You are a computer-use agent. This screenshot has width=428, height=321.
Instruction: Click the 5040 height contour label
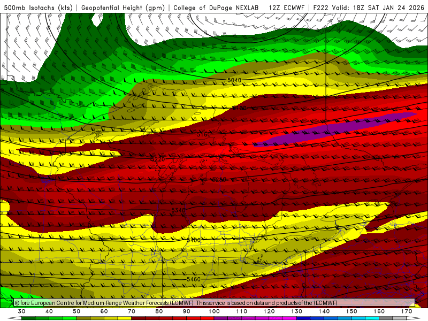(x=234, y=80)
